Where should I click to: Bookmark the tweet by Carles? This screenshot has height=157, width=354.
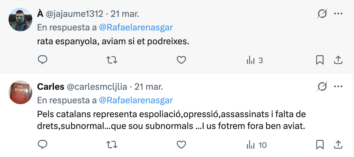coord(320,145)
